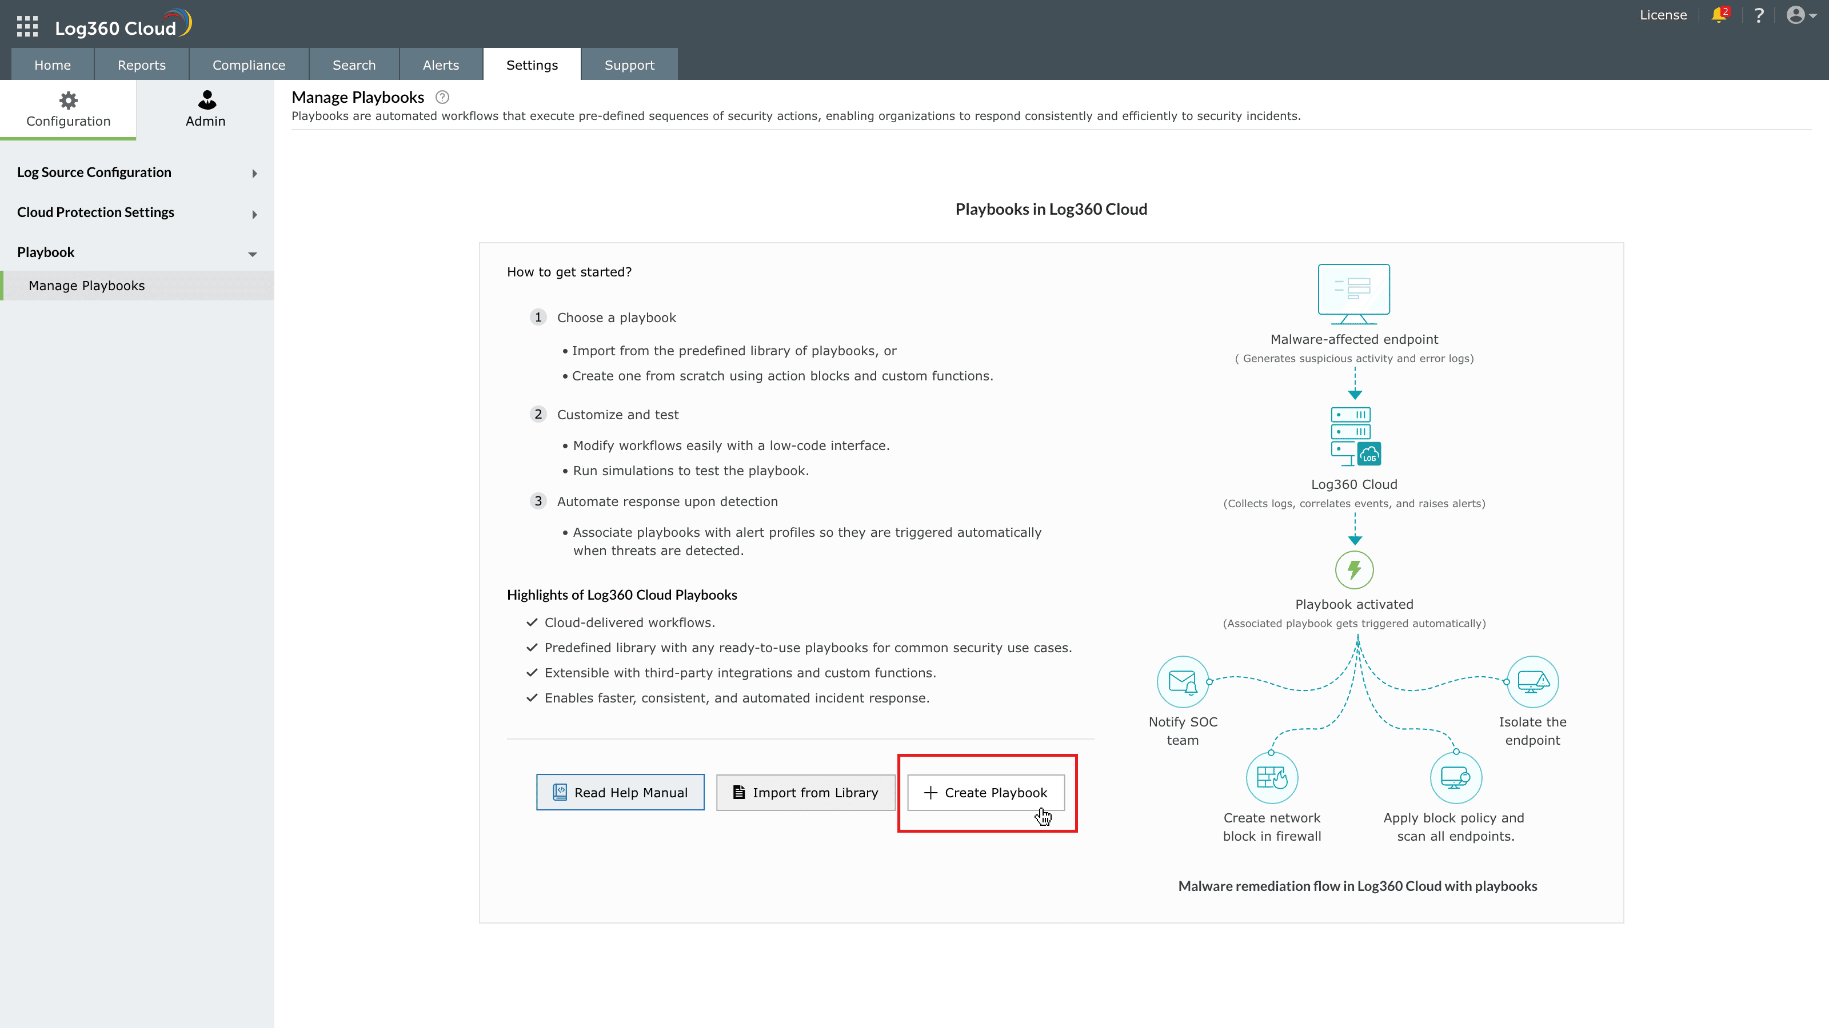Click 'Predefined library with any ready-to-use' text
The height and width of the screenshot is (1028, 1829).
pos(808,648)
